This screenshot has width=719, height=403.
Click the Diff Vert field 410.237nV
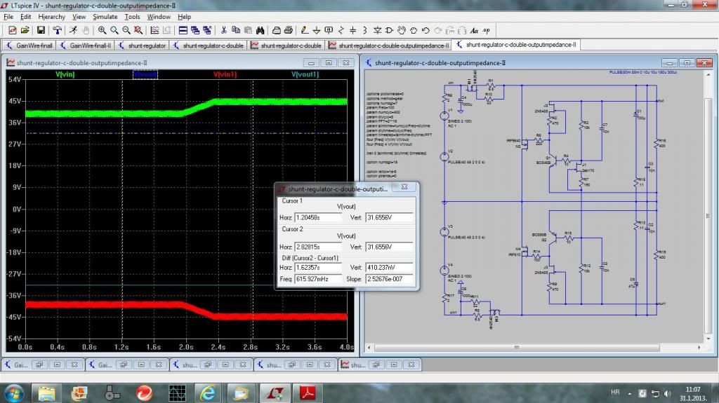click(x=389, y=268)
